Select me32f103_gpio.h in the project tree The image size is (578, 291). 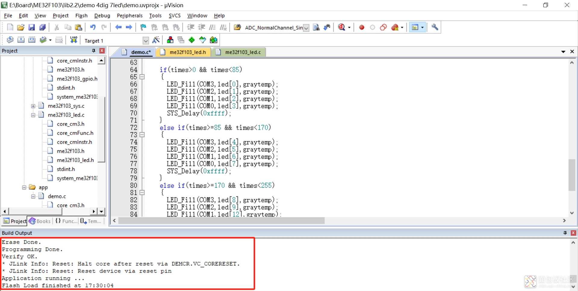(77, 79)
